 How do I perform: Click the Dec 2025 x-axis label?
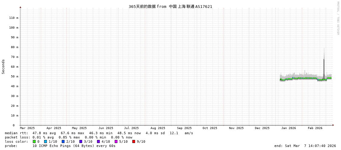tap(262, 128)
